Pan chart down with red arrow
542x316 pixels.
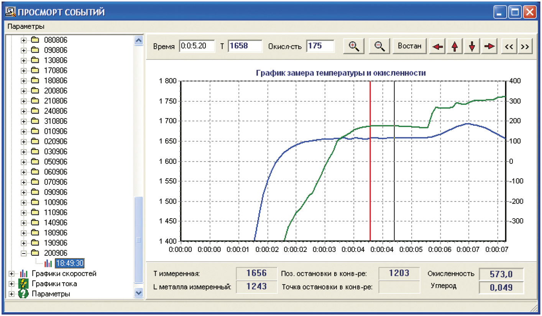click(x=472, y=46)
